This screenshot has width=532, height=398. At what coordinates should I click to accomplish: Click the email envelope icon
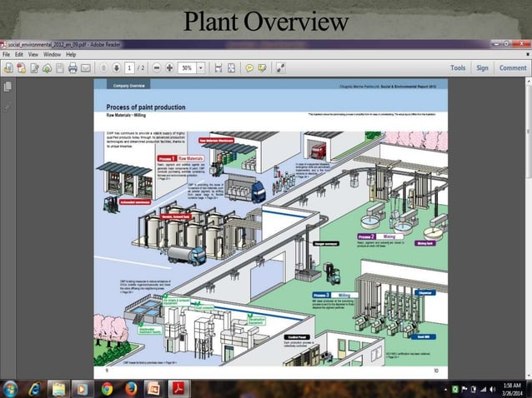pyautogui.click(x=85, y=67)
